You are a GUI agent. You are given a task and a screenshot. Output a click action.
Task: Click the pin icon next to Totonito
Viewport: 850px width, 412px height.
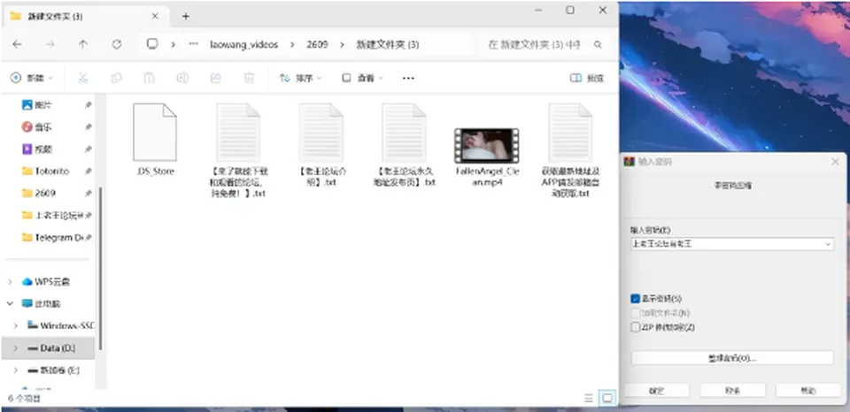click(88, 172)
